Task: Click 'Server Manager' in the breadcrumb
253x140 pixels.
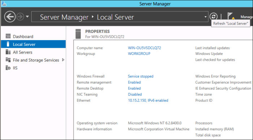Action: (64, 17)
